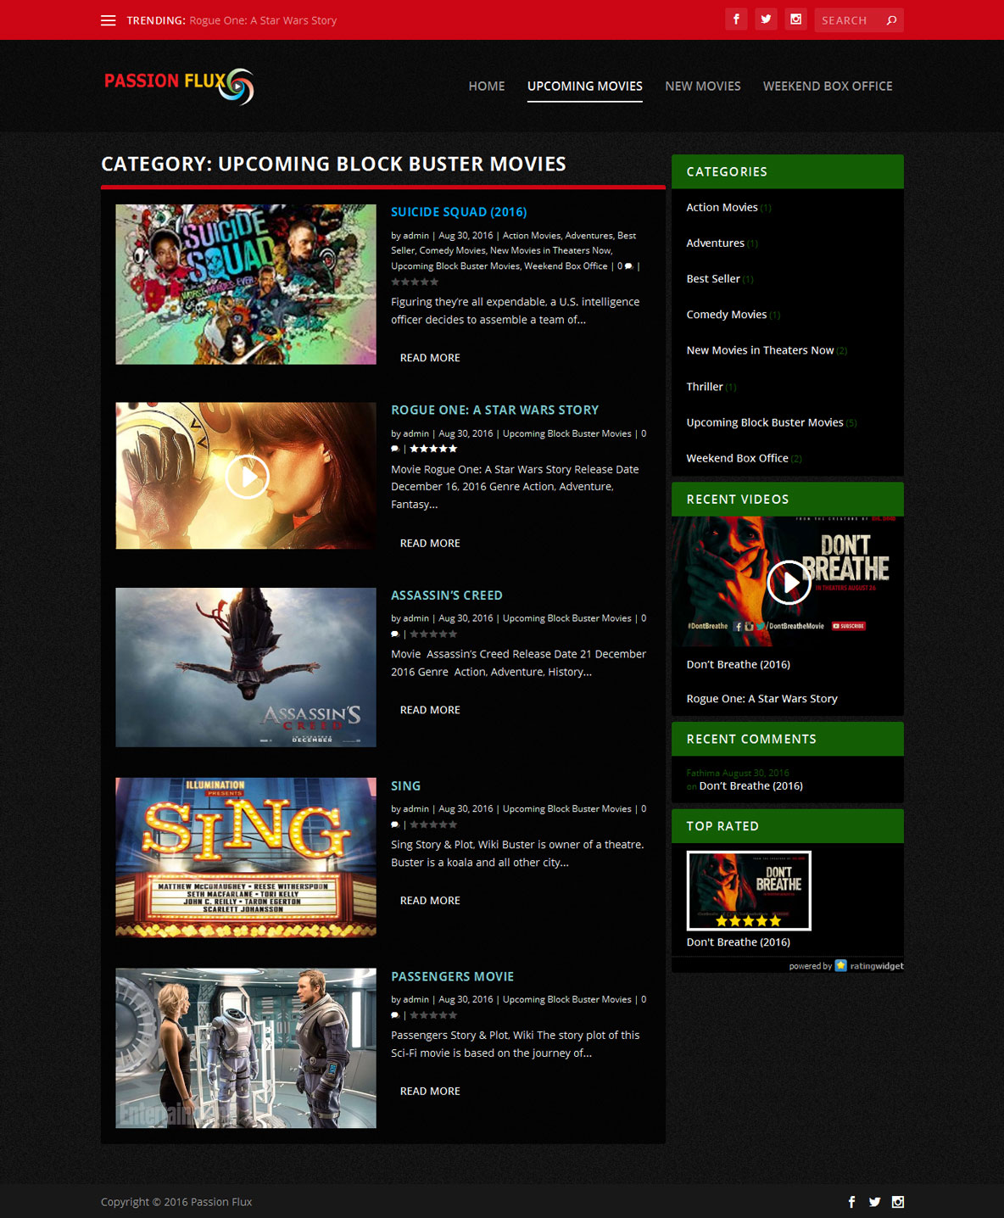Open PASSENGERS MOVIE title link
The image size is (1004, 1218).
pos(452,977)
